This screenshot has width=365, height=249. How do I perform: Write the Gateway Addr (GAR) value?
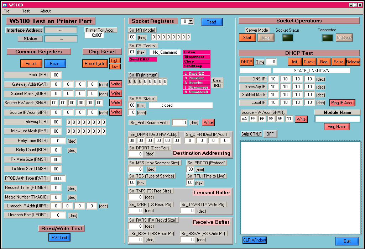pyautogui.click(x=116, y=84)
